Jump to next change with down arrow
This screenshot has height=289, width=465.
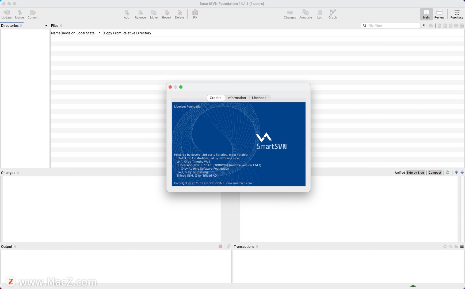click(x=462, y=173)
